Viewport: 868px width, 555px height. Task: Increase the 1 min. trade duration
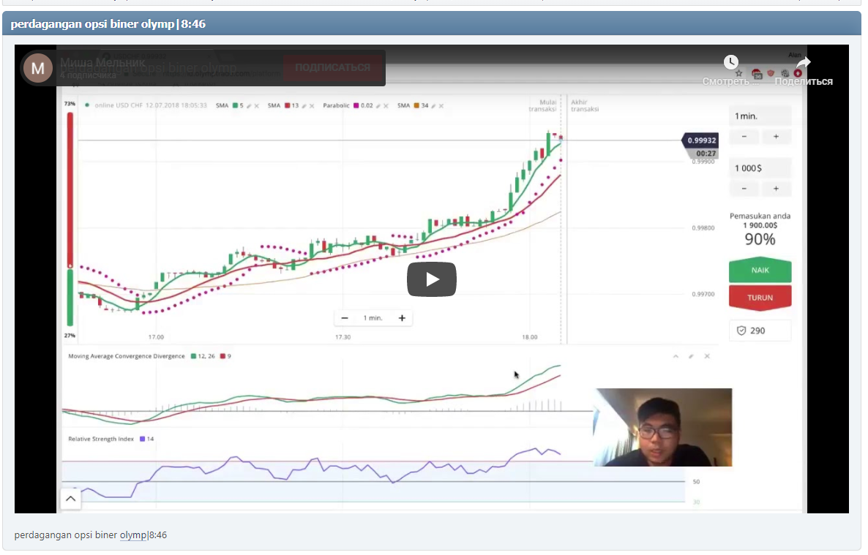coord(776,137)
